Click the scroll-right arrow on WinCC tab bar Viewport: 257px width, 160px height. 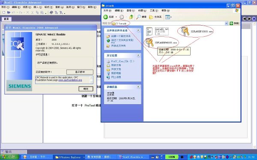click(249, 19)
